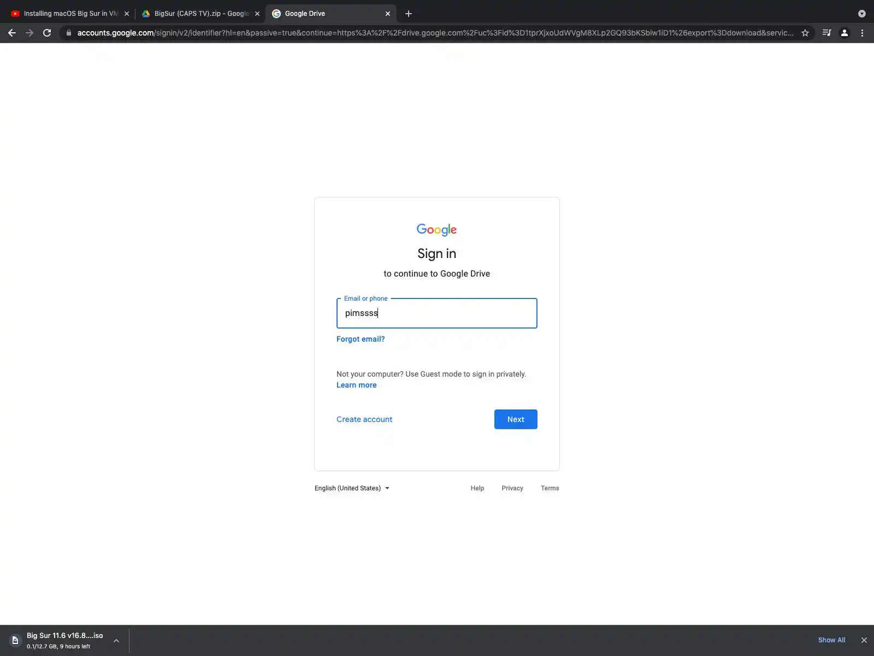Switch to BigSur (CAPS TV).zip tab

point(200,14)
